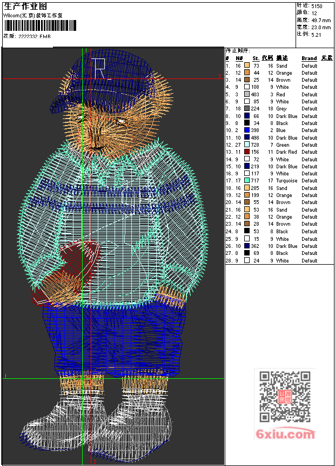Screen dimensions: 335x466
Task: Click the Dark Red swatch in row 13
Action: (247, 152)
